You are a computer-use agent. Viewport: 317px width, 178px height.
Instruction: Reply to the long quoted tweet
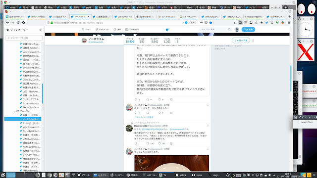(136, 99)
